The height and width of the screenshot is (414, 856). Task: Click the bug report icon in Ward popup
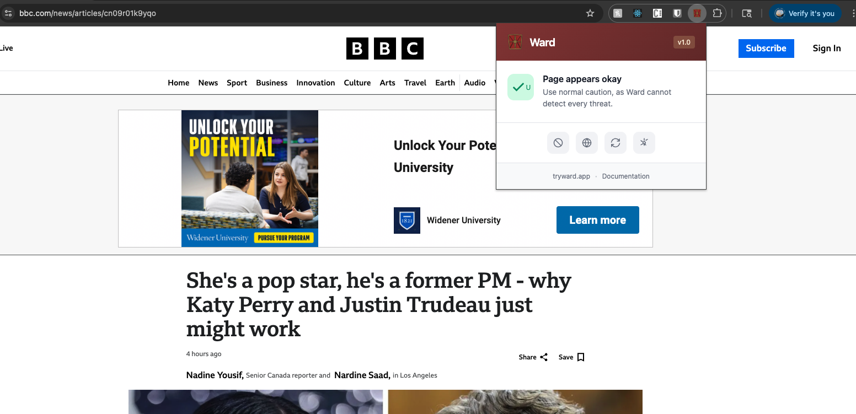point(644,143)
